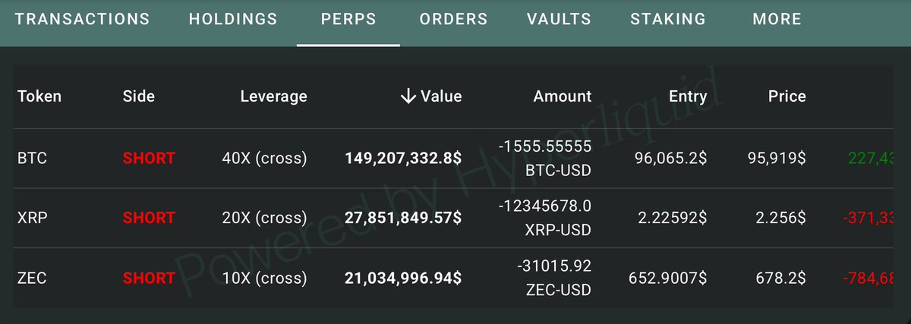This screenshot has height=324, width=911.
Task: Expand the More menu
Action: 777,19
